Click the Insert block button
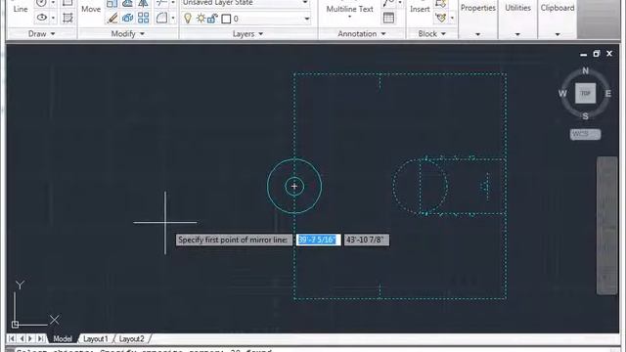This screenshot has height=352, width=626. (x=420, y=9)
